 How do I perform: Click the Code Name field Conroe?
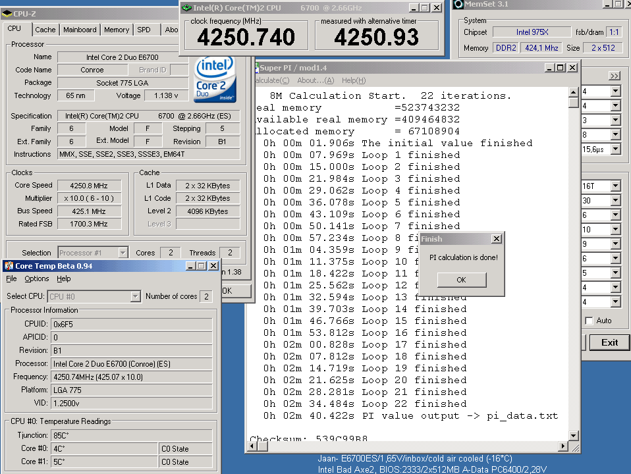[x=92, y=70]
